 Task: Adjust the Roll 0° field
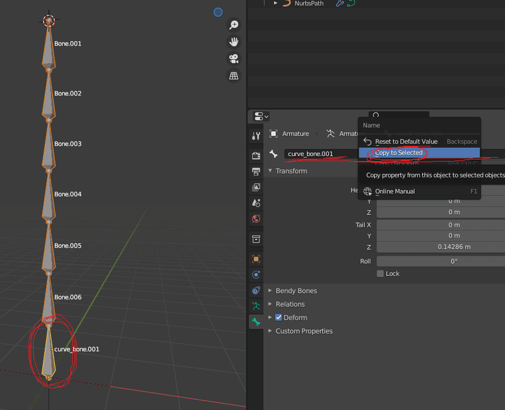tap(441, 261)
